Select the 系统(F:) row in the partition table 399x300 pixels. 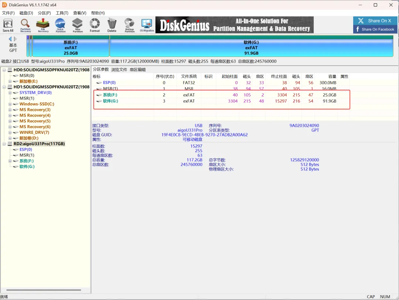pyautogui.click(x=221, y=95)
